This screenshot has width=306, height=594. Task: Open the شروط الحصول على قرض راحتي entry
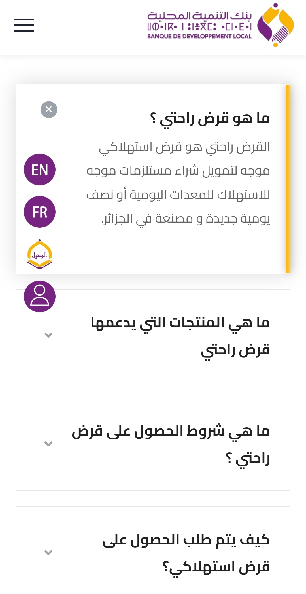(181, 443)
